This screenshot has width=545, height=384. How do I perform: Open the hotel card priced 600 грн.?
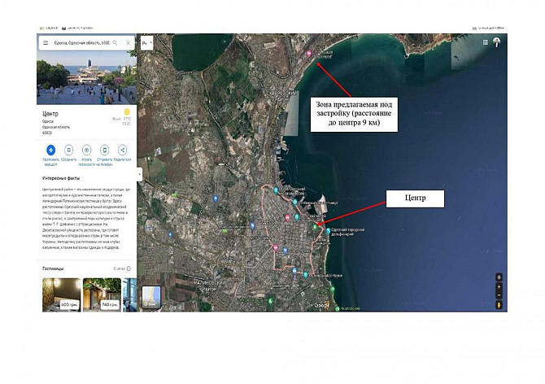pos(62,295)
